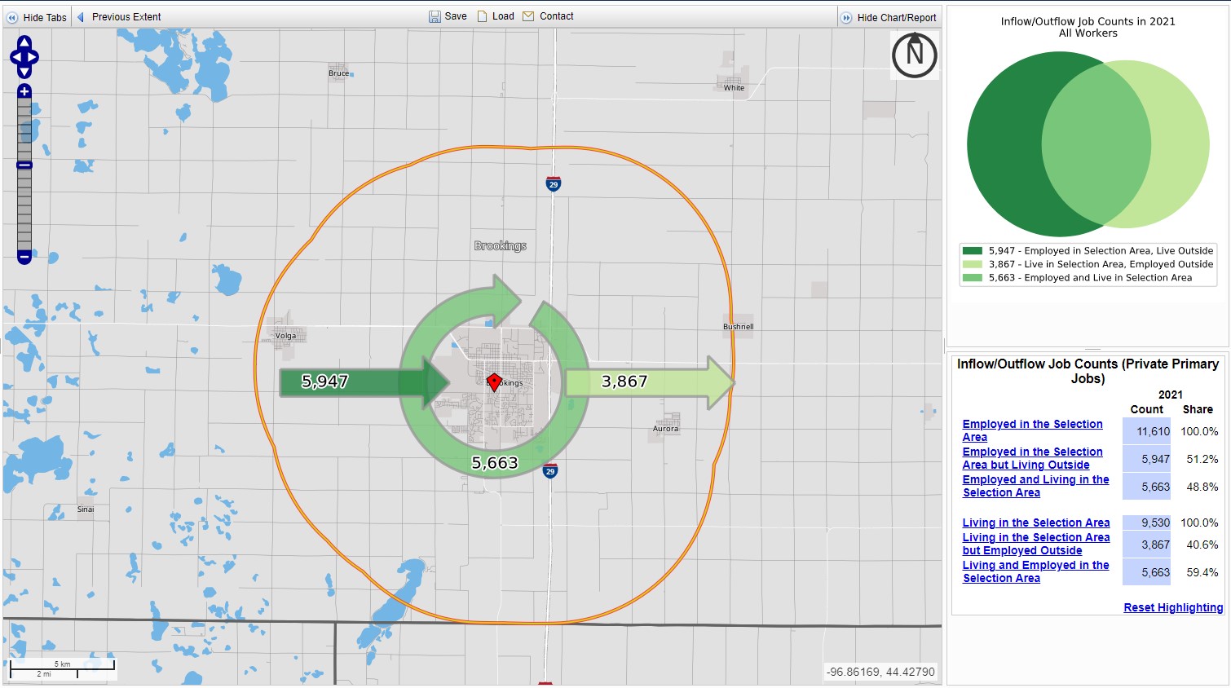Click the minus icon to zoom out

[24, 255]
